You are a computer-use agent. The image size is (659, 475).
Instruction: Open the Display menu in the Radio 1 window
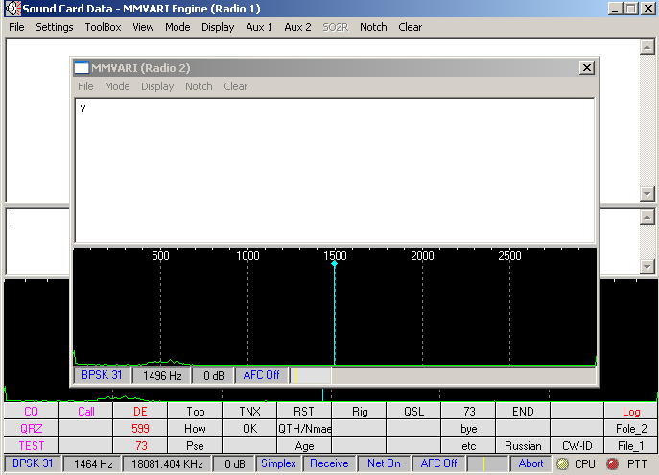(218, 27)
